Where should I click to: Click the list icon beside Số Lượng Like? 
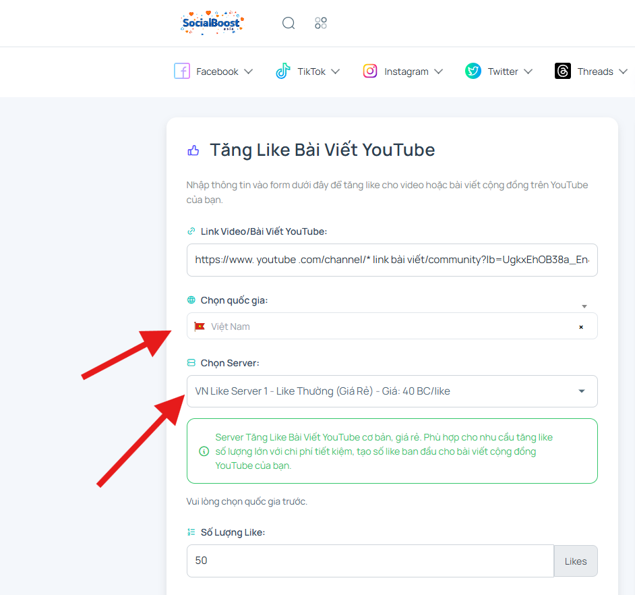(x=191, y=532)
